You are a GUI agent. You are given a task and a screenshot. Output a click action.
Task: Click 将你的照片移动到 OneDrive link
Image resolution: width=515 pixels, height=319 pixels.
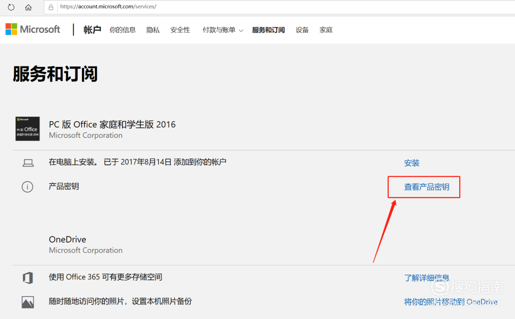[451, 302]
